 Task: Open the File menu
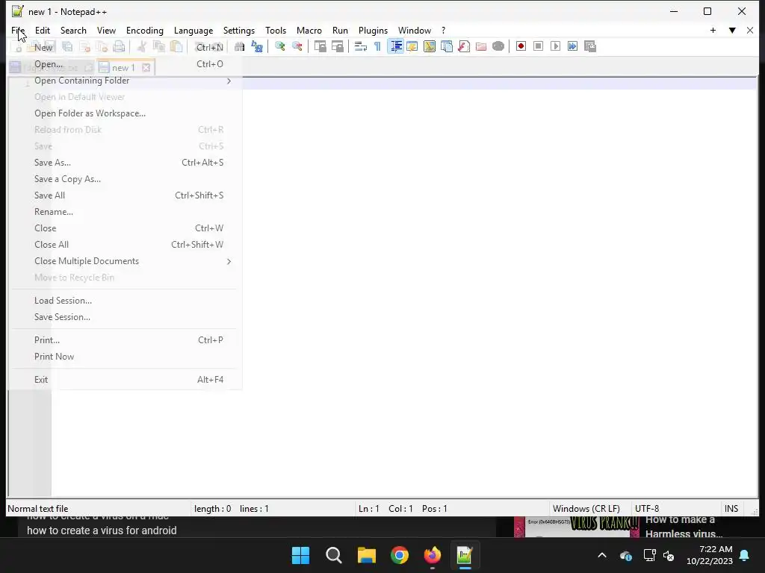click(x=18, y=30)
